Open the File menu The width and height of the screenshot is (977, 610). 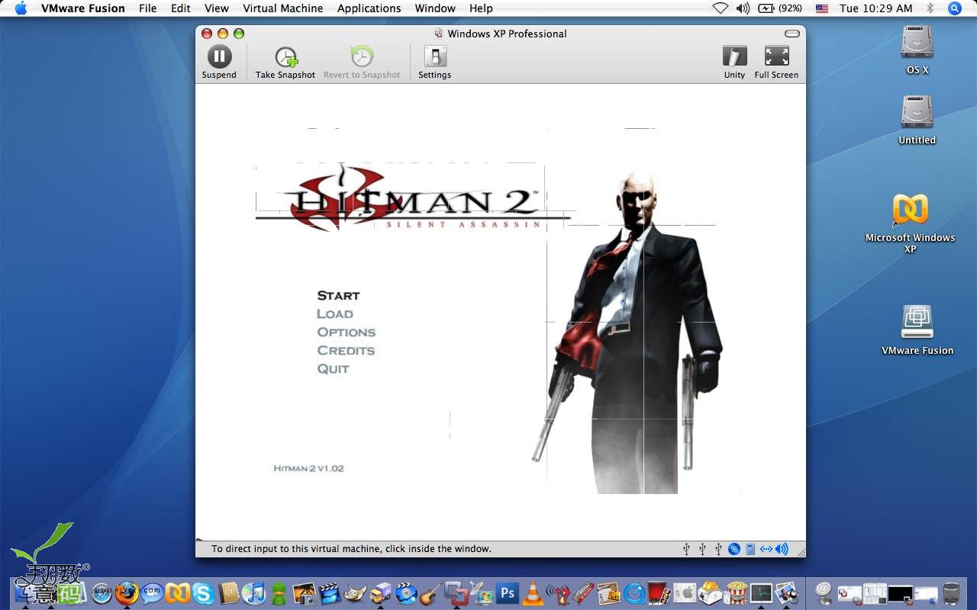pos(147,8)
